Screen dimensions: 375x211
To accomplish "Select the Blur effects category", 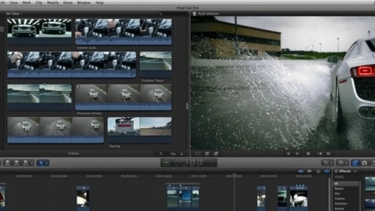I will [x=338, y=194].
